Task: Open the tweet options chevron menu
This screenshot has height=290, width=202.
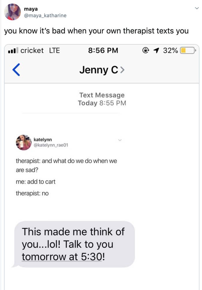Action: (197, 9)
